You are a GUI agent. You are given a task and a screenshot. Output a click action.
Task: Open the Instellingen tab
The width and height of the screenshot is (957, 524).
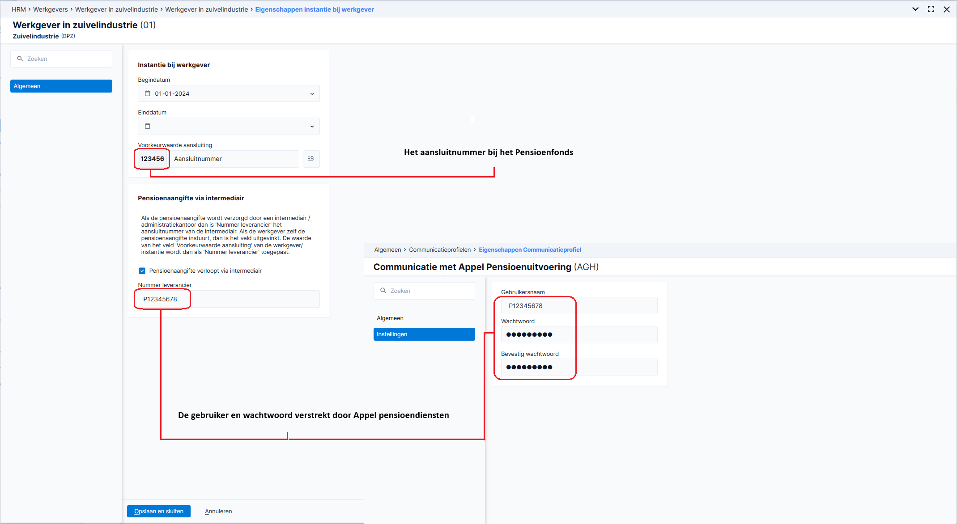point(424,334)
